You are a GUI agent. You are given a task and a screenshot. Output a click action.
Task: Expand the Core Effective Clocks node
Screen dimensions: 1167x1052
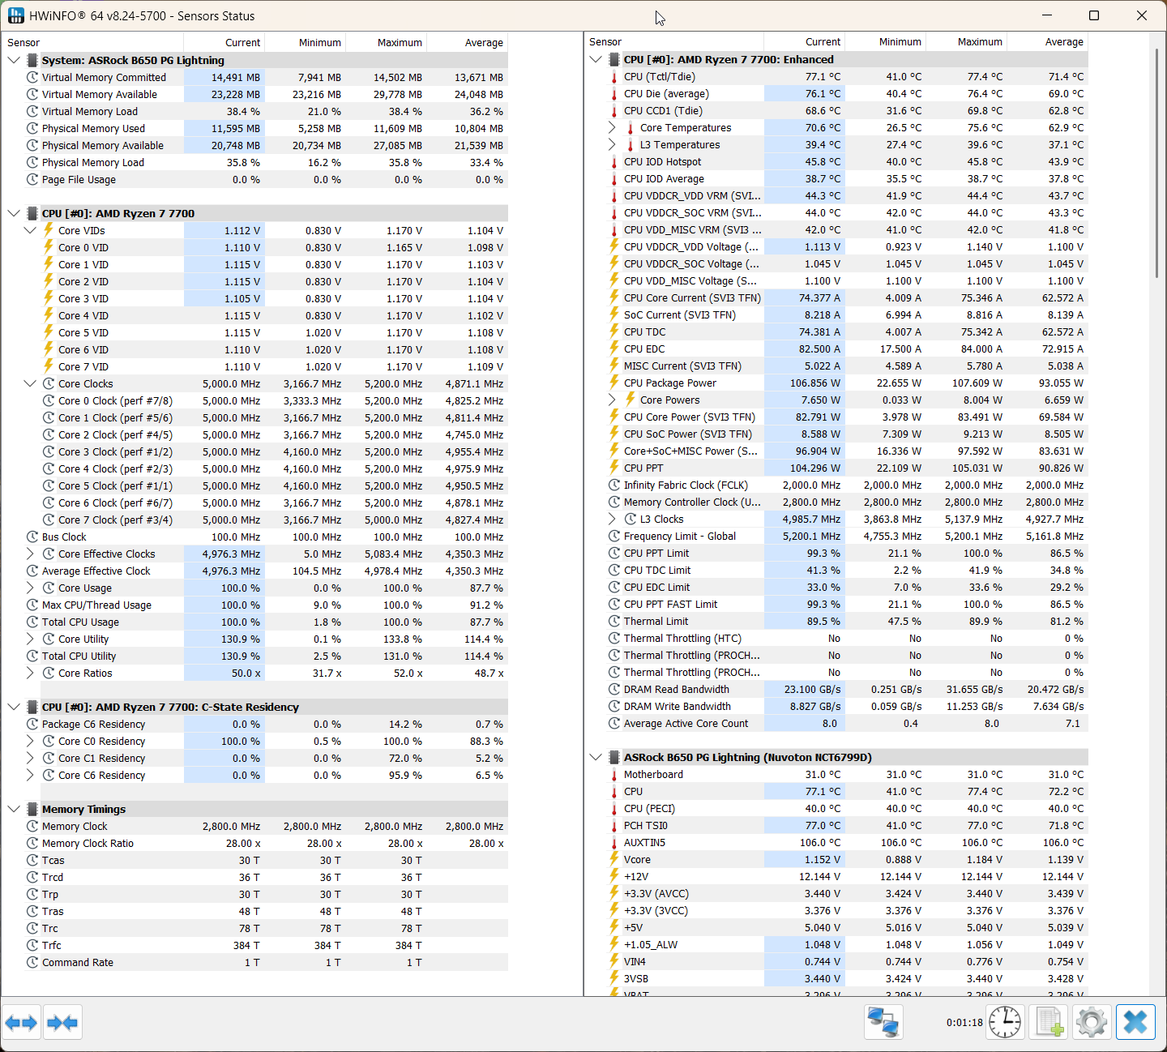[30, 554]
